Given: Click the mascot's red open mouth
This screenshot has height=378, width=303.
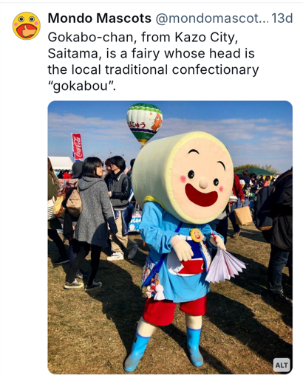Looking at the screenshot, I should [x=202, y=196].
